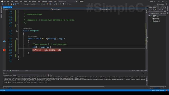
Task: Click the Clear All icon in Output toolbar
Action: coord(48,75)
